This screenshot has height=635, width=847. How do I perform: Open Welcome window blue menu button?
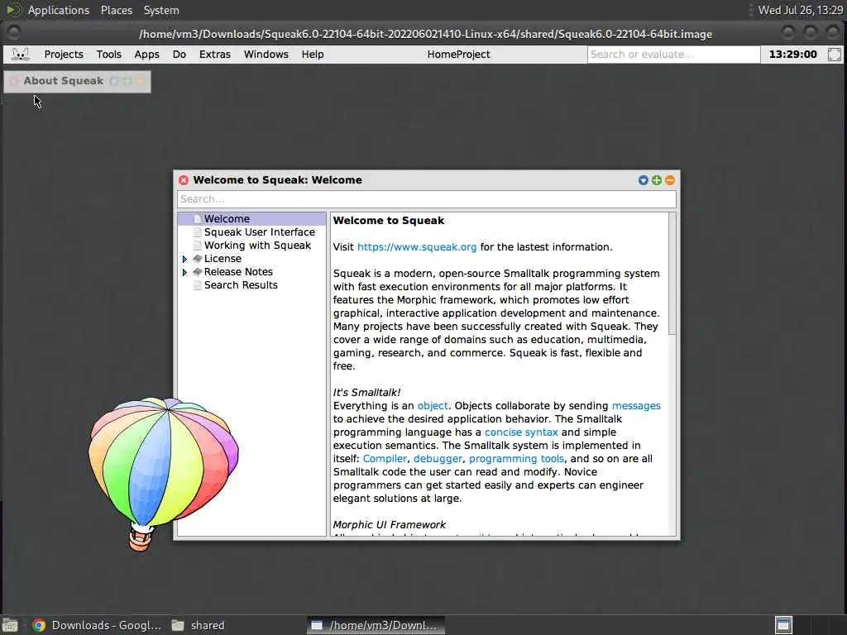click(x=643, y=180)
